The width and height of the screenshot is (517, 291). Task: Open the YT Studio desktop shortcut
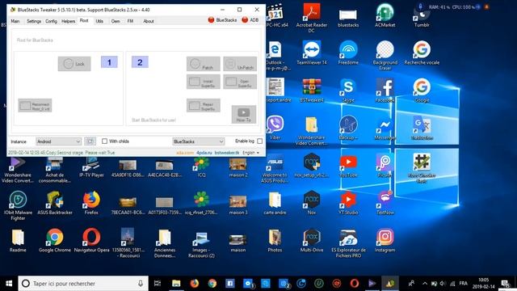click(348, 203)
